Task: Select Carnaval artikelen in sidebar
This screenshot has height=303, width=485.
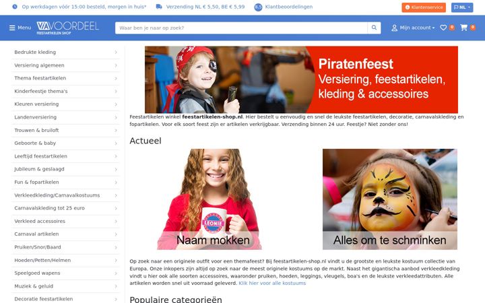Action: coord(65,234)
